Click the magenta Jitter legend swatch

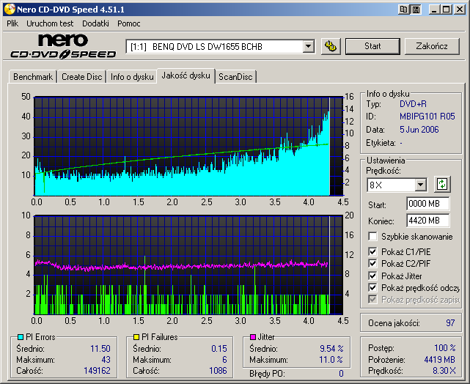click(x=253, y=337)
